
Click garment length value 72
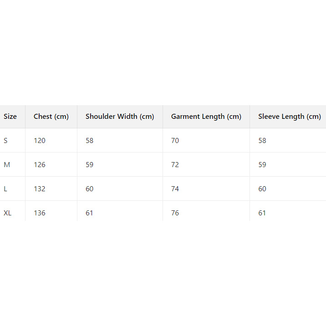click(x=175, y=165)
